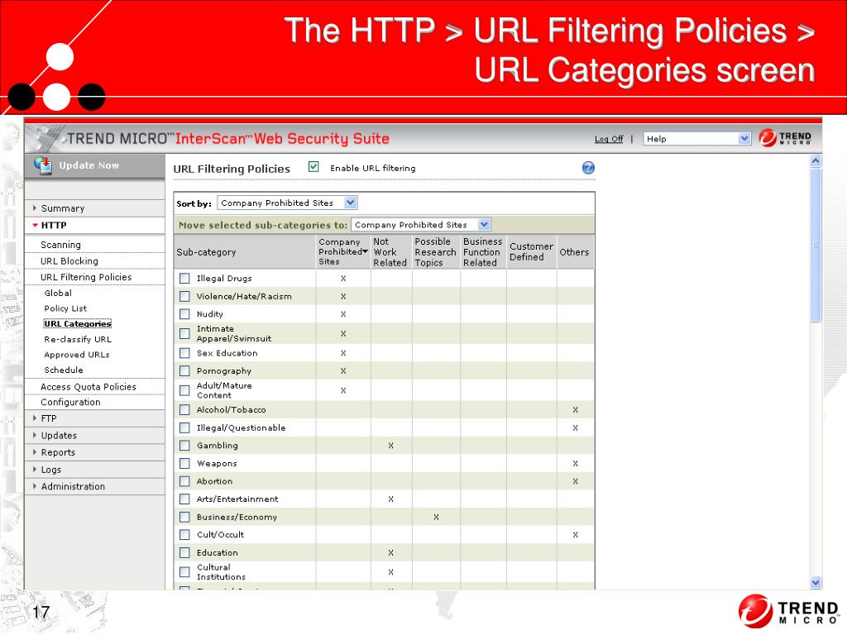Viewport: 847px width, 635px height.
Task: Click scrollbar up arrow
Action: coord(816,161)
